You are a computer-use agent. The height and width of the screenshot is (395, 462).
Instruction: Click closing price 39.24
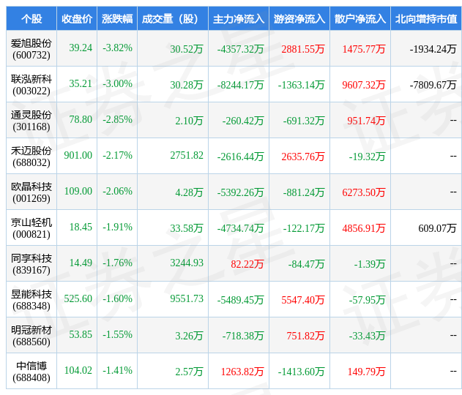click(81, 48)
